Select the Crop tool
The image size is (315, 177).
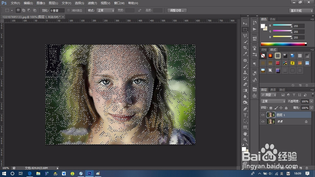pos(245,48)
